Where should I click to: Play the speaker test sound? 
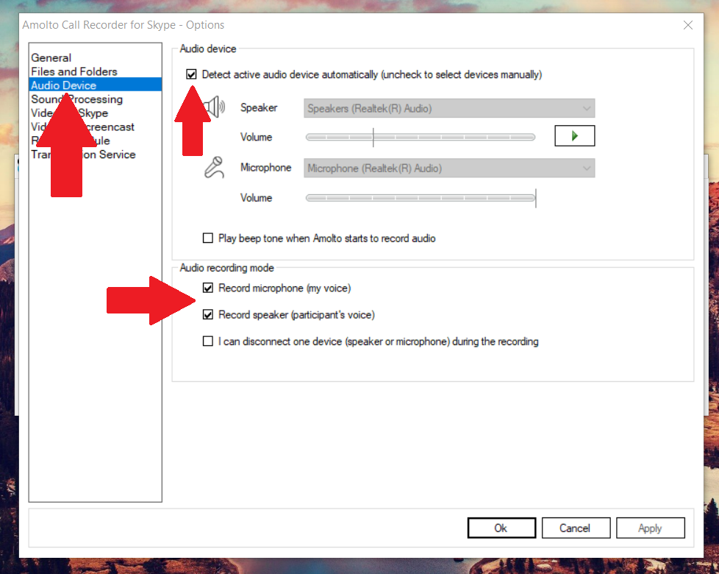click(575, 136)
